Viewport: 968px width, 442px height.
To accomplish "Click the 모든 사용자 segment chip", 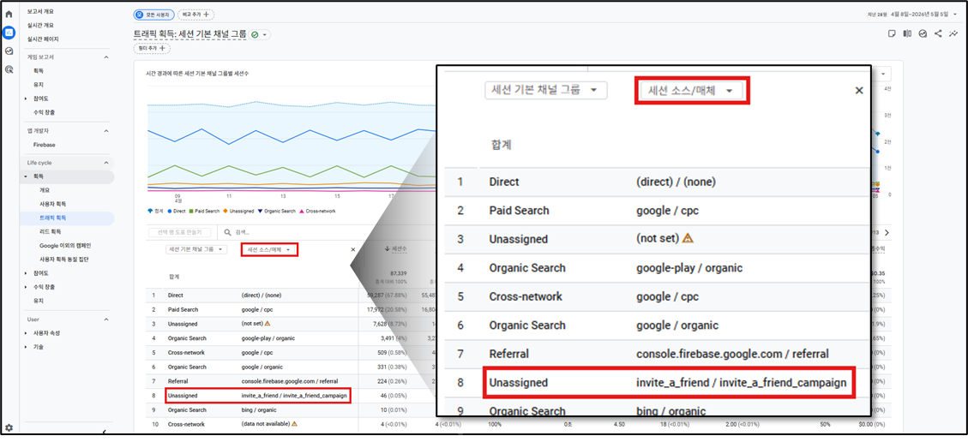I will coord(153,14).
